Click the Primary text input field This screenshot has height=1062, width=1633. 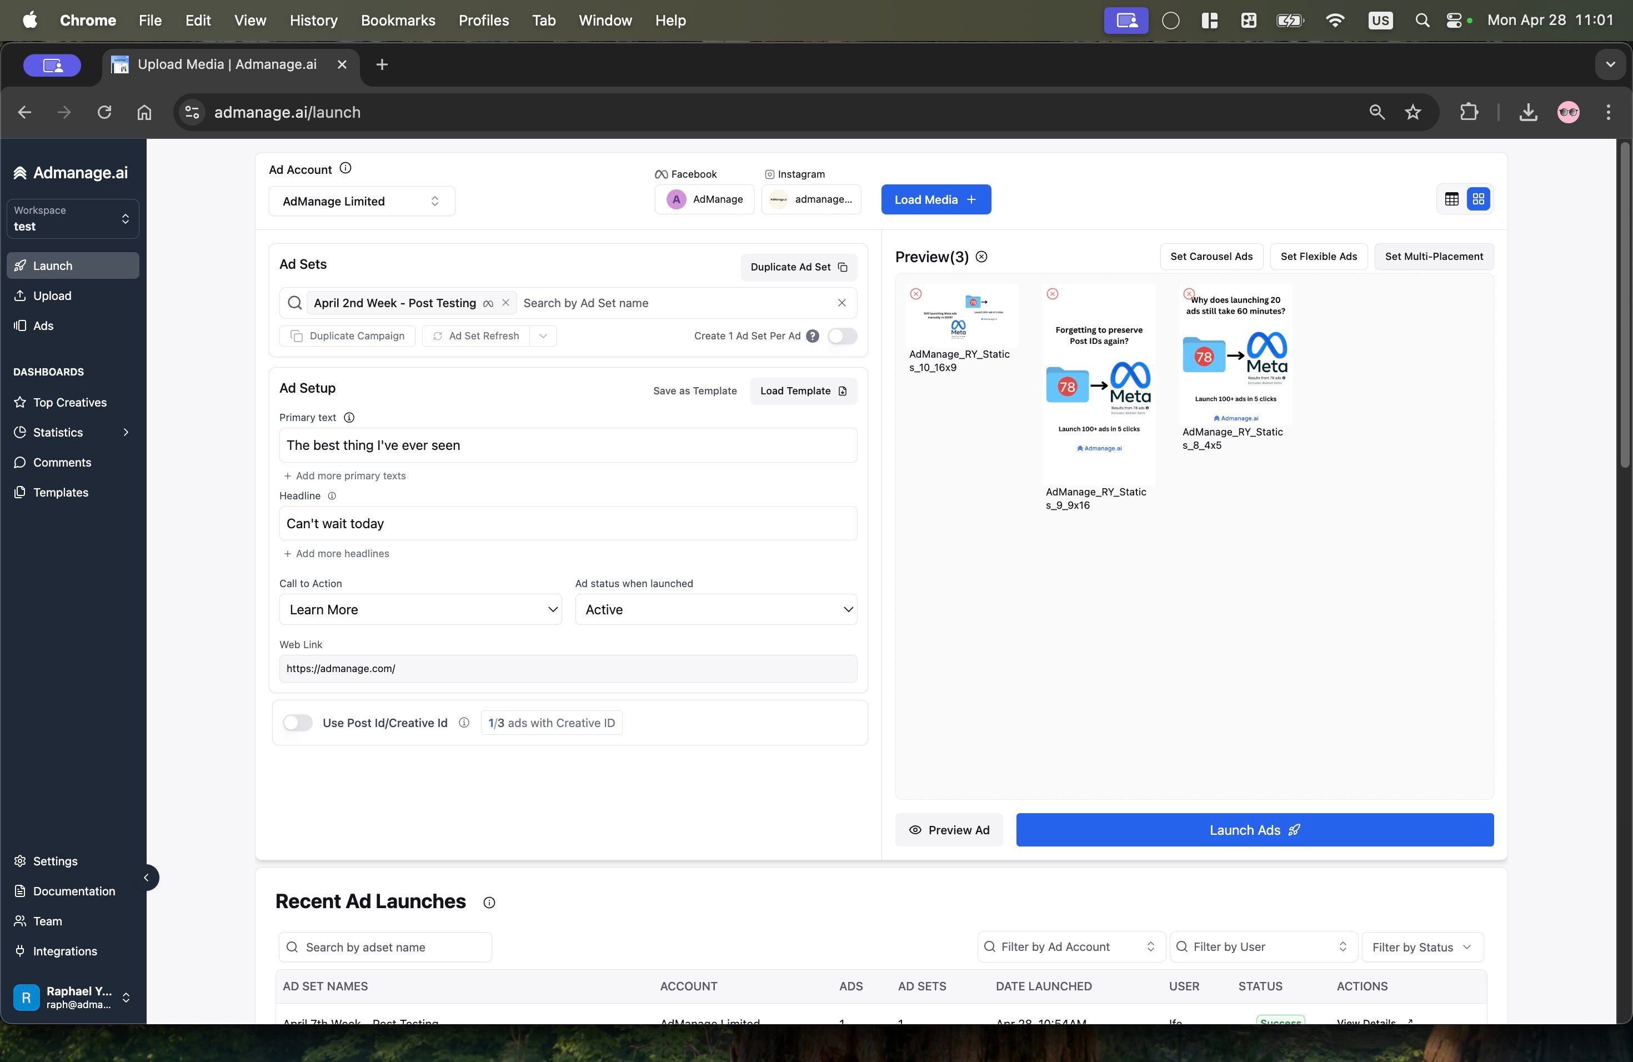568,445
